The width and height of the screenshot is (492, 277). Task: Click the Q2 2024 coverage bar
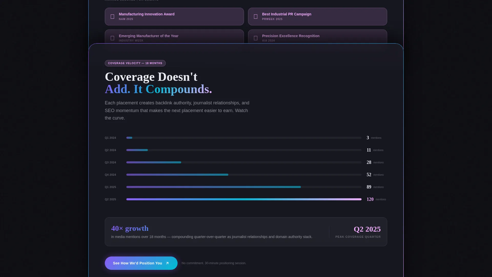pyautogui.click(x=244, y=150)
